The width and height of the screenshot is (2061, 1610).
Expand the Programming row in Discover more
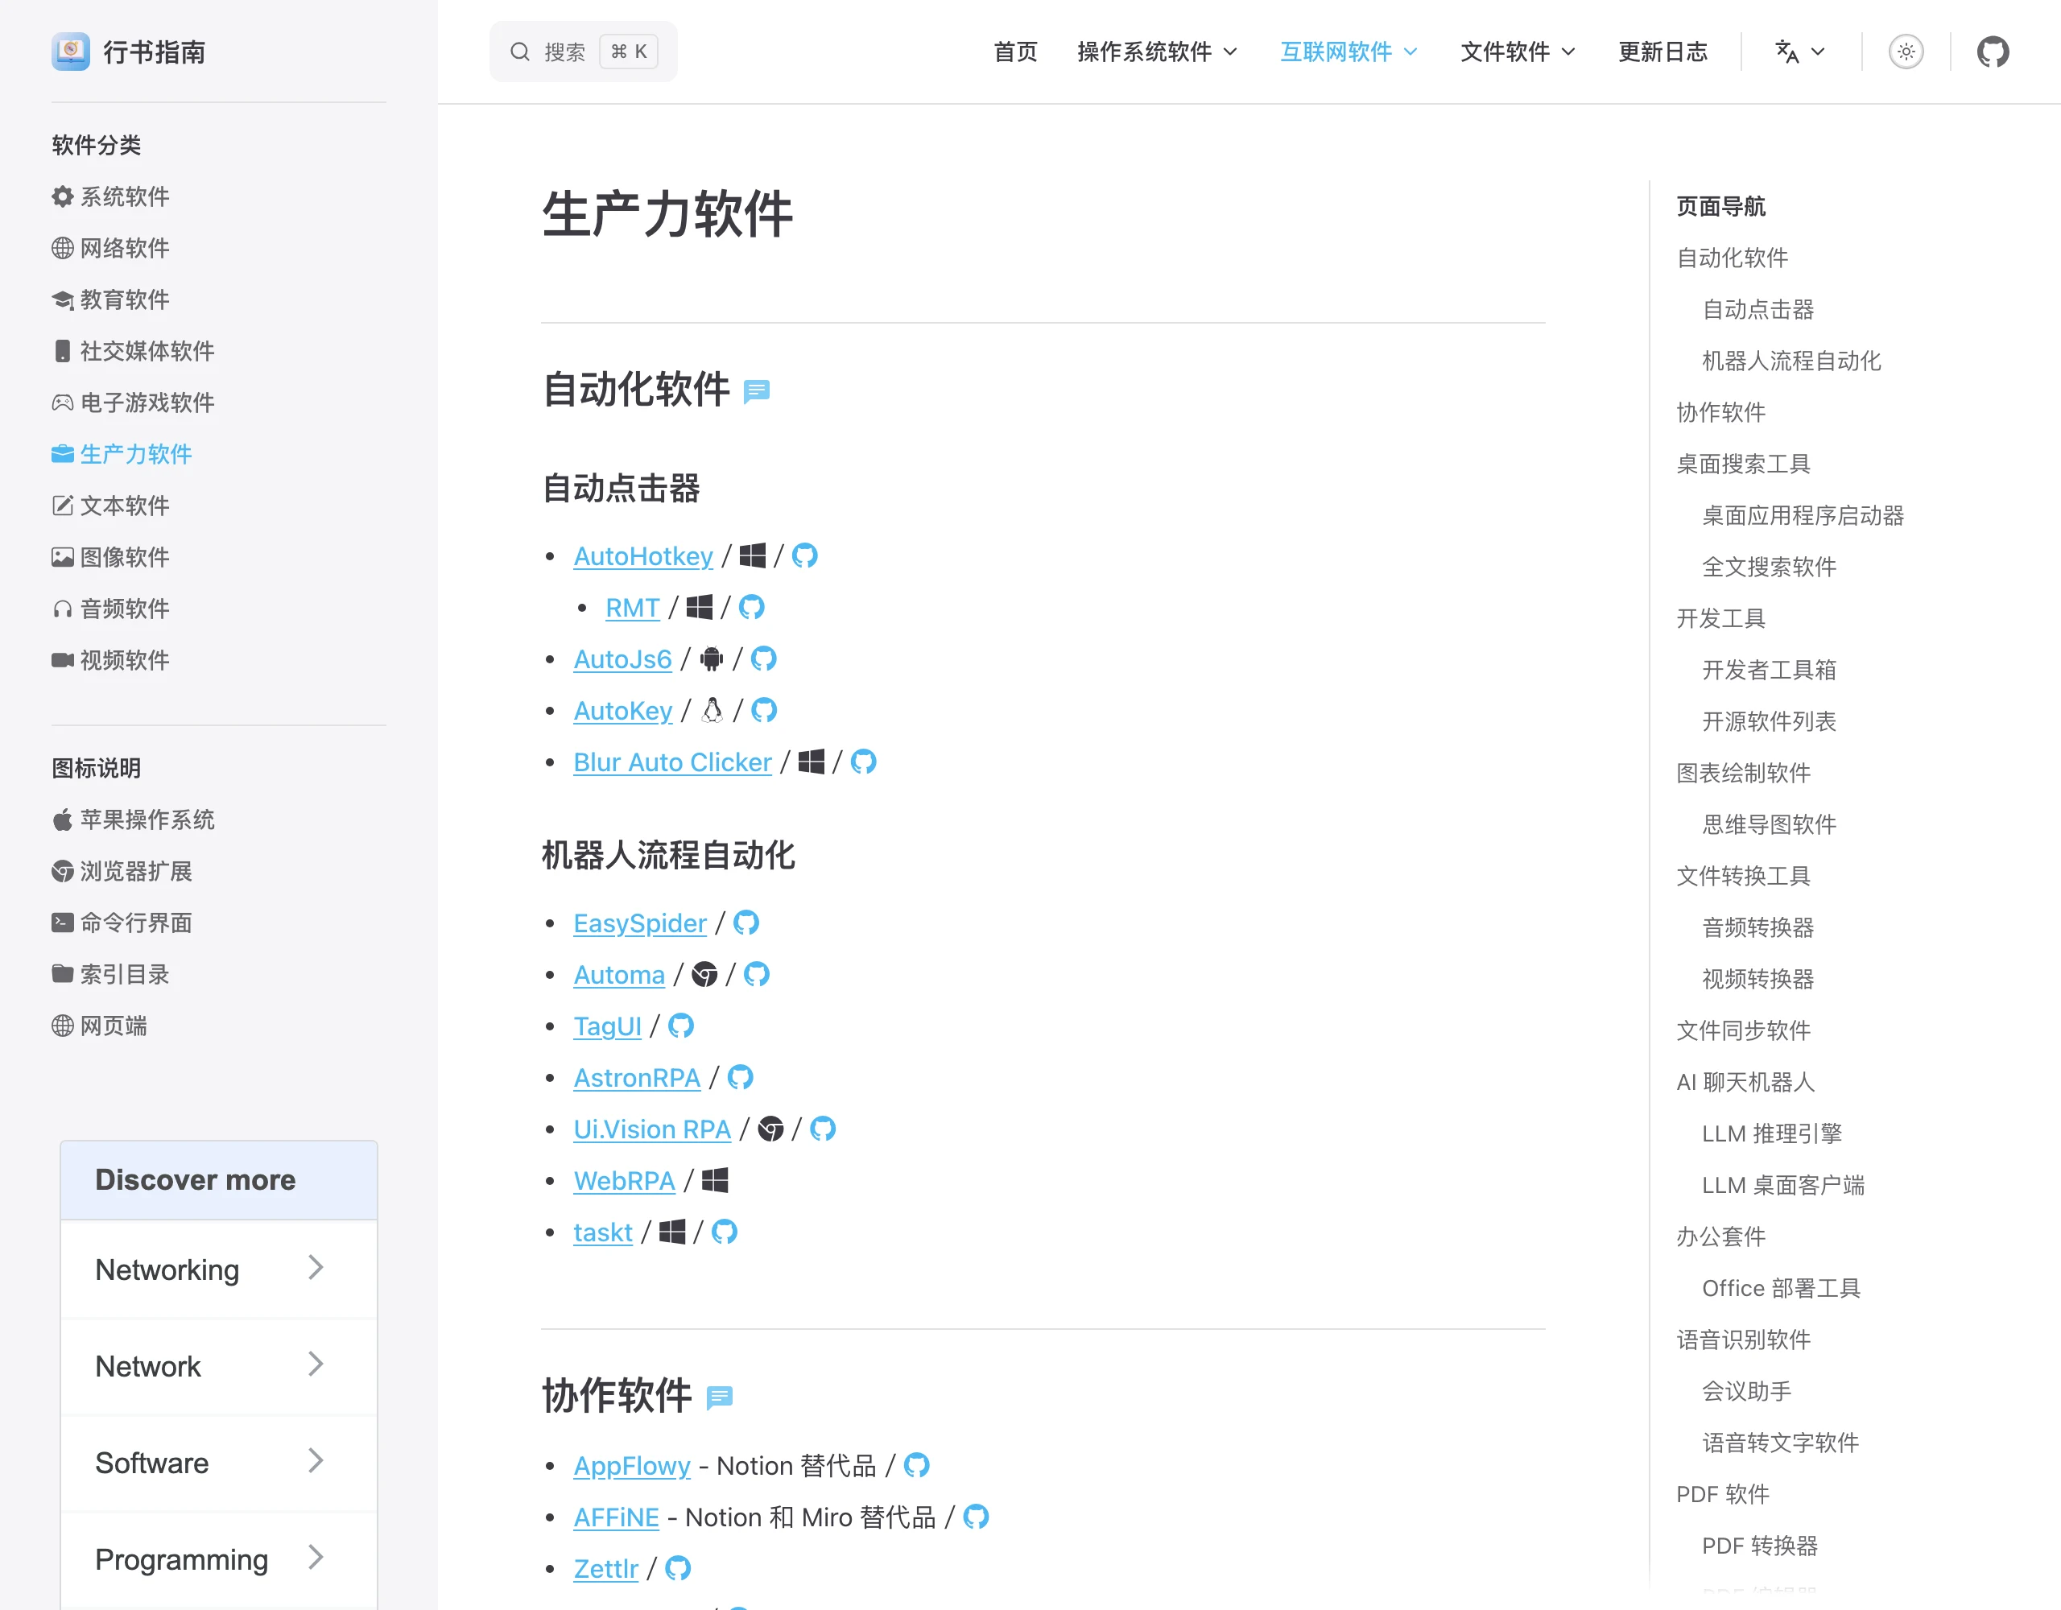point(219,1559)
